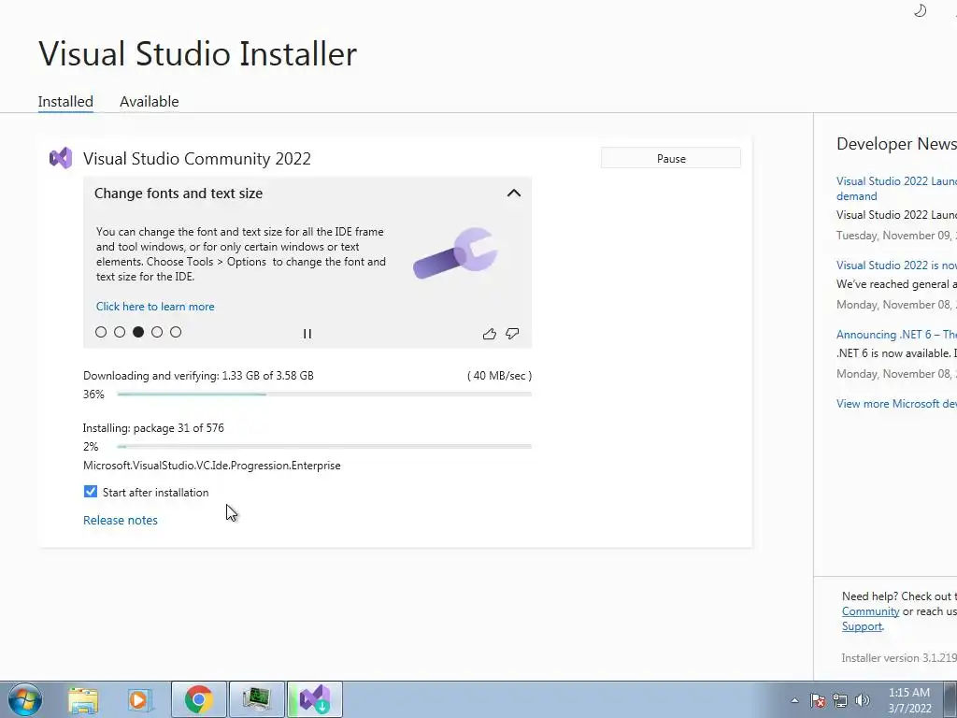Open the Support link
The image size is (957, 718).
coord(862,626)
